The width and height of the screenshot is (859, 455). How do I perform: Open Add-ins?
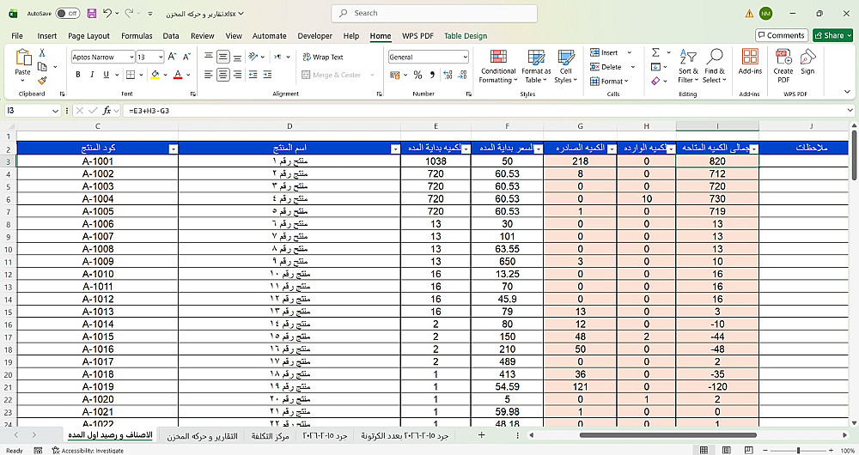point(750,61)
